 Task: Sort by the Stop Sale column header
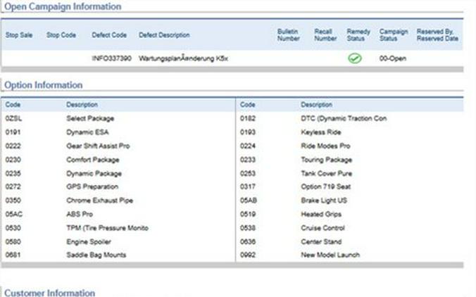19,35
